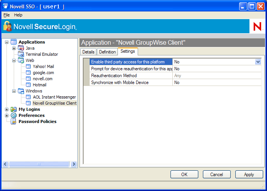Click the Hotmail application icon
The height and width of the screenshot is (191, 267).
click(28, 85)
